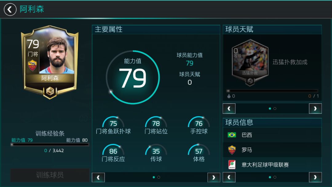Click the talent points figure icon

coord(229,96)
